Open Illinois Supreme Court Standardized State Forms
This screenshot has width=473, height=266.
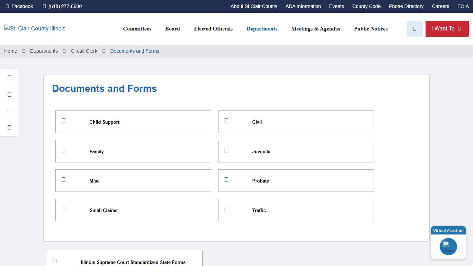[x=133, y=262]
